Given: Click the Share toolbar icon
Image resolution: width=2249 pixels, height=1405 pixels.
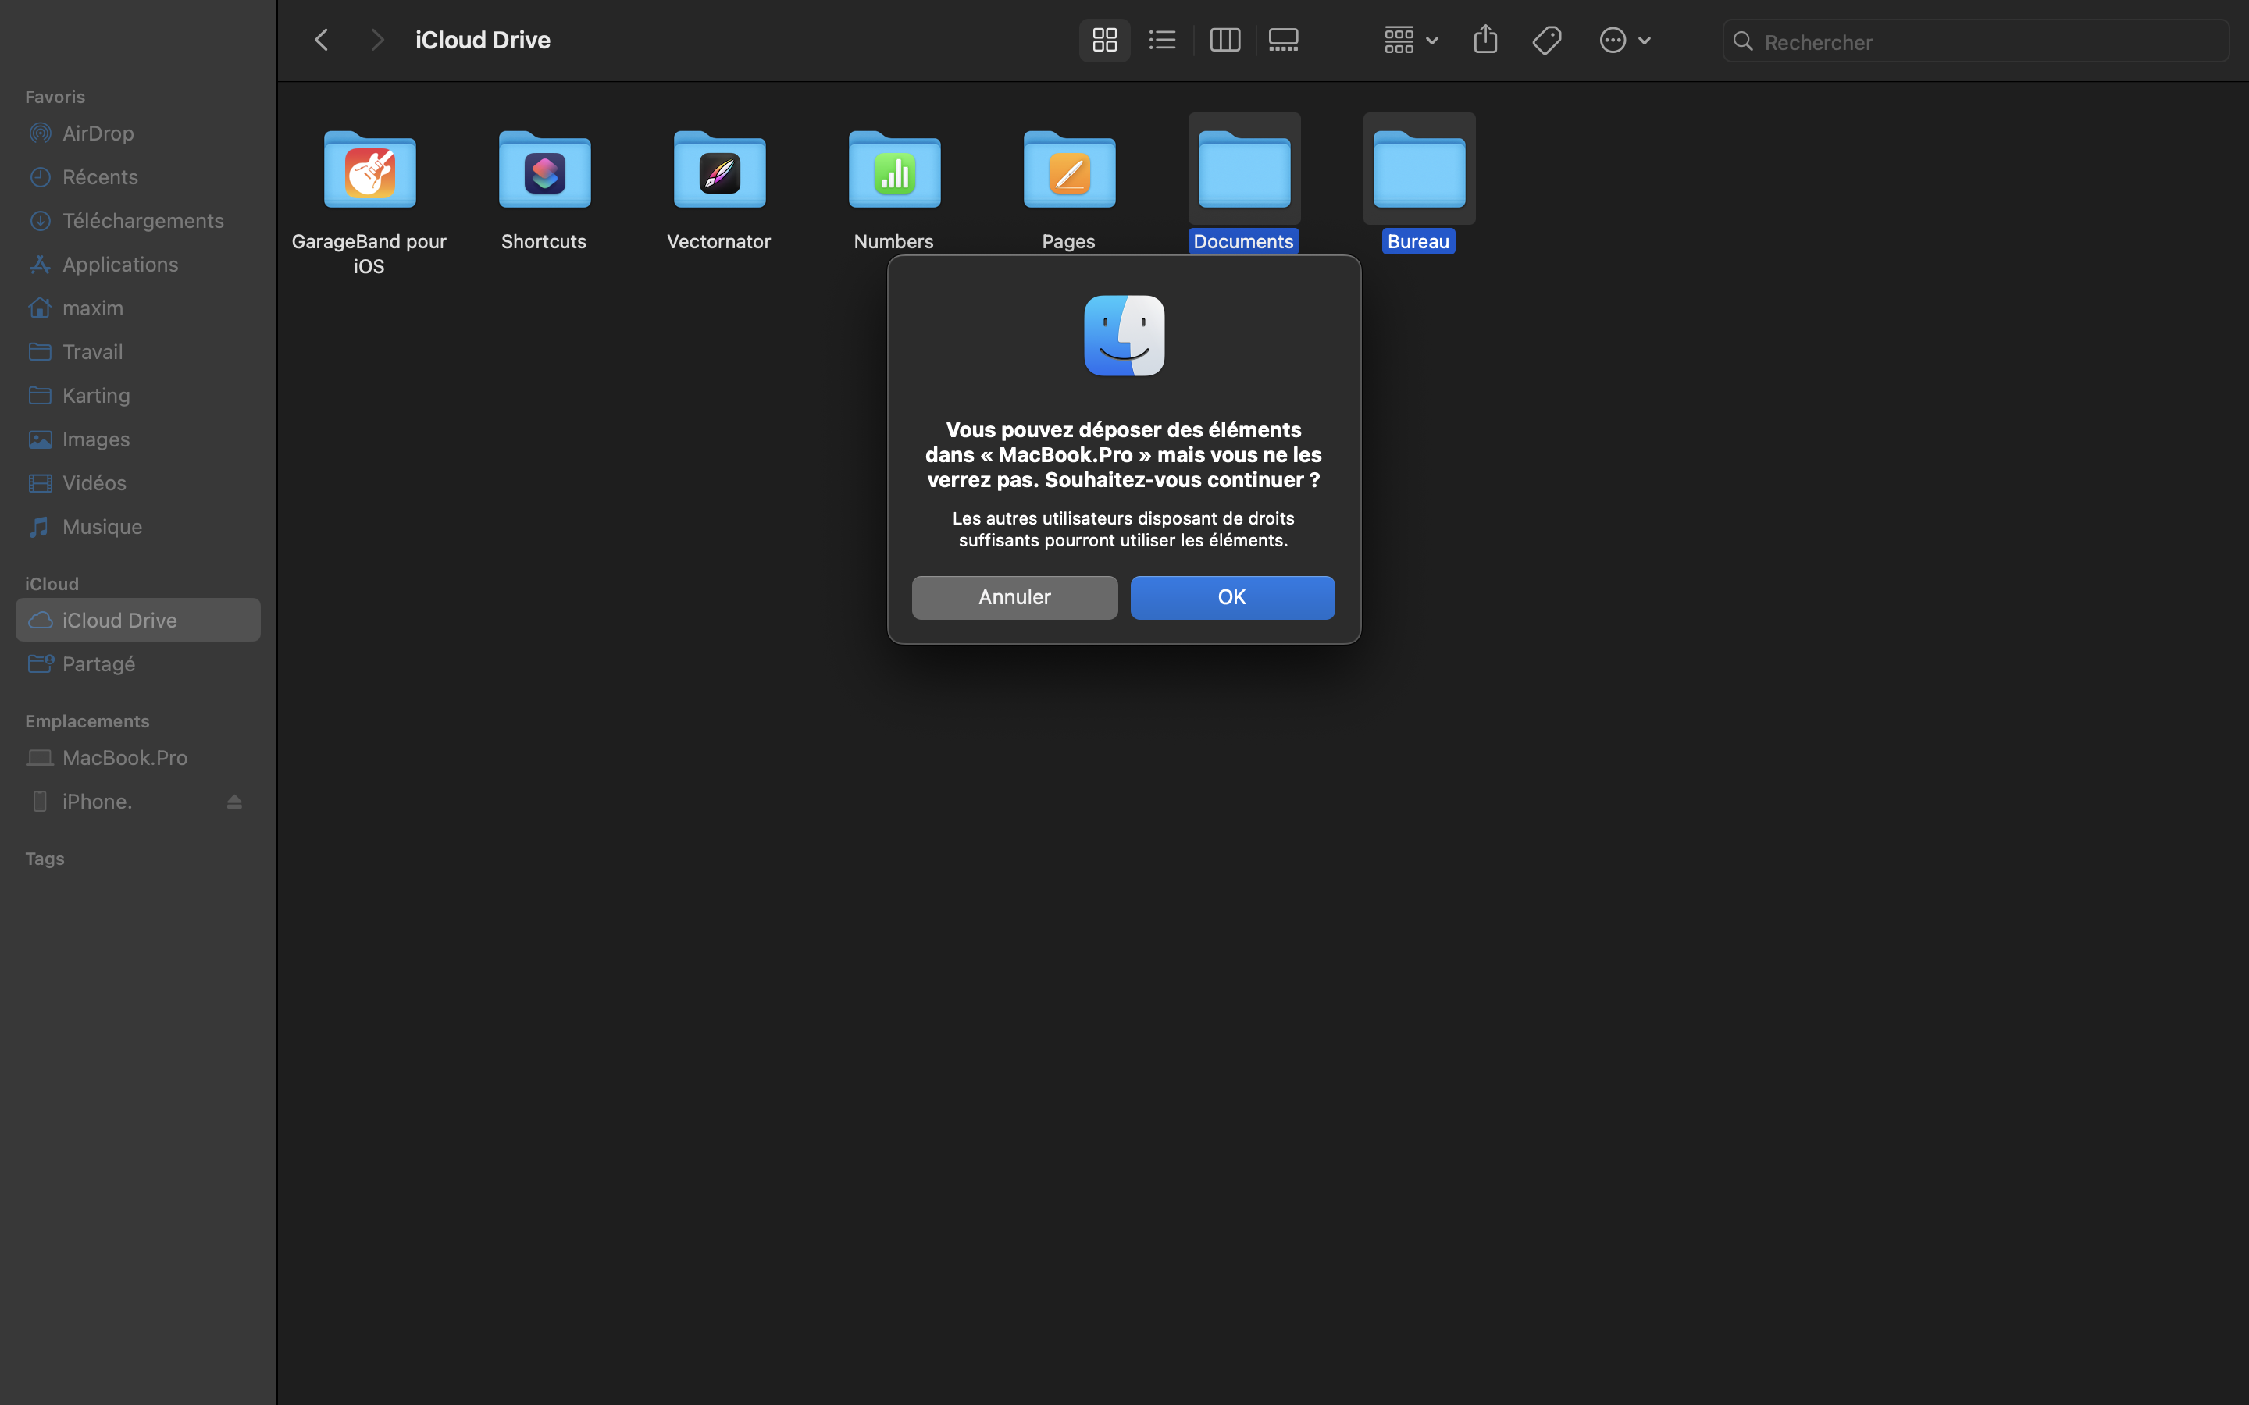Looking at the screenshot, I should tap(1485, 40).
